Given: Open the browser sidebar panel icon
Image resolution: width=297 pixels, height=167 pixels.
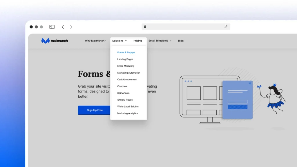Looking at the screenshot, I should (x=52, y=27).
